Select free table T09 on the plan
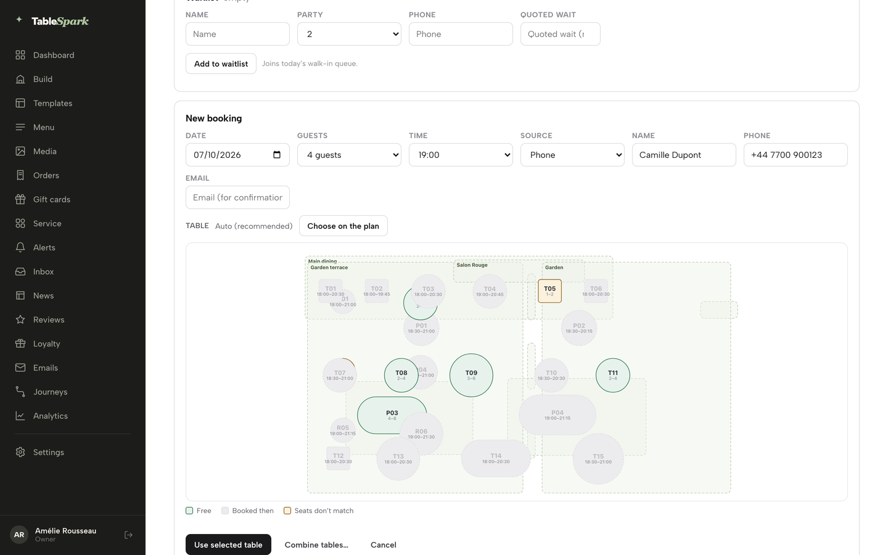Image resolution: width=888 pixels, height=555 pixels. [x=471, y=375]
